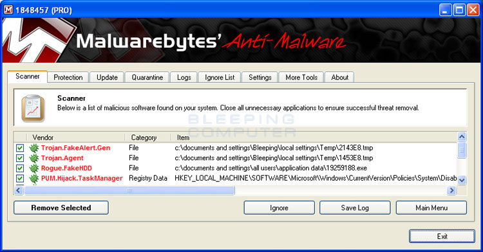Click the Save Log button
Screen dimensions: 483x252
tap(355, 208)
